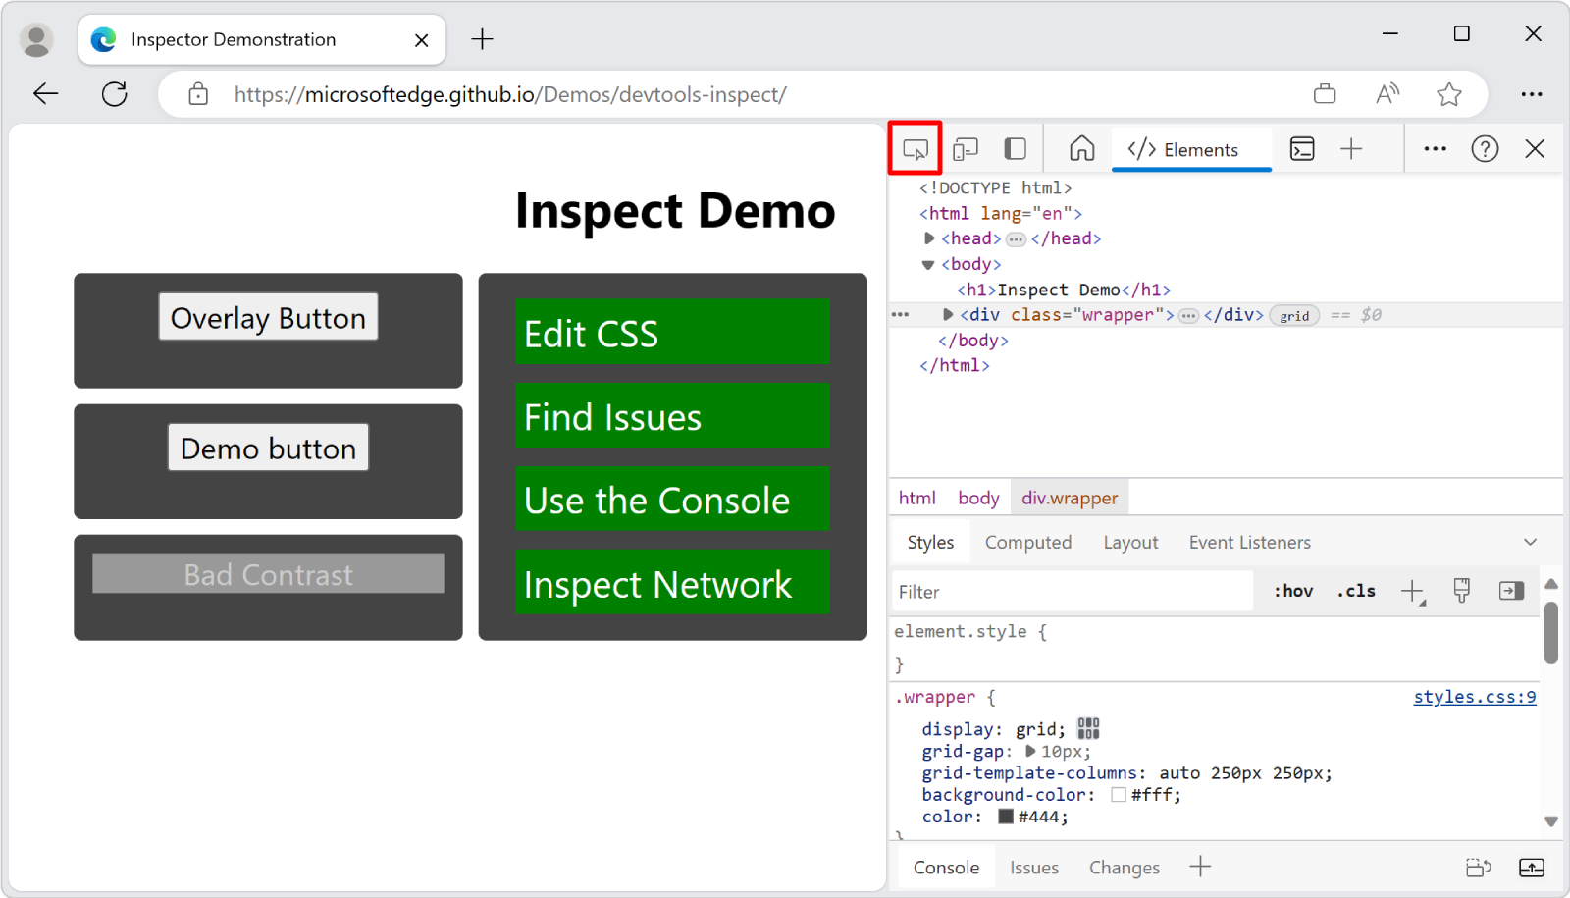
Task: Toggle the grid badge on div.wrapper
Action: pos(1294,315)
